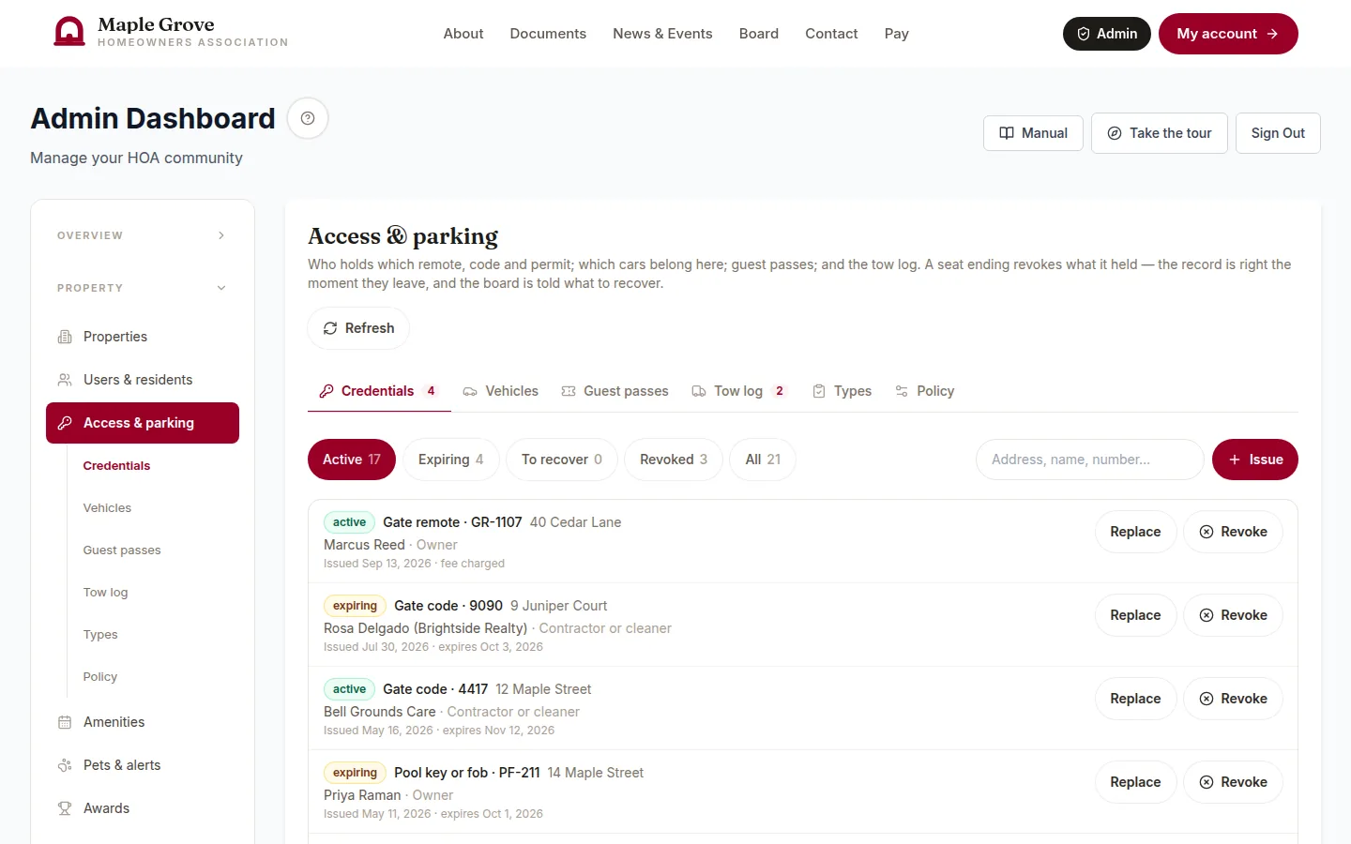Click revoke icon for Gate remote GR-1107
Viewport: 1351px width, 844px height.
click(x=1207, y=532)
